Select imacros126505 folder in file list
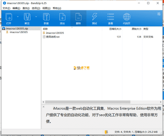 55,33
